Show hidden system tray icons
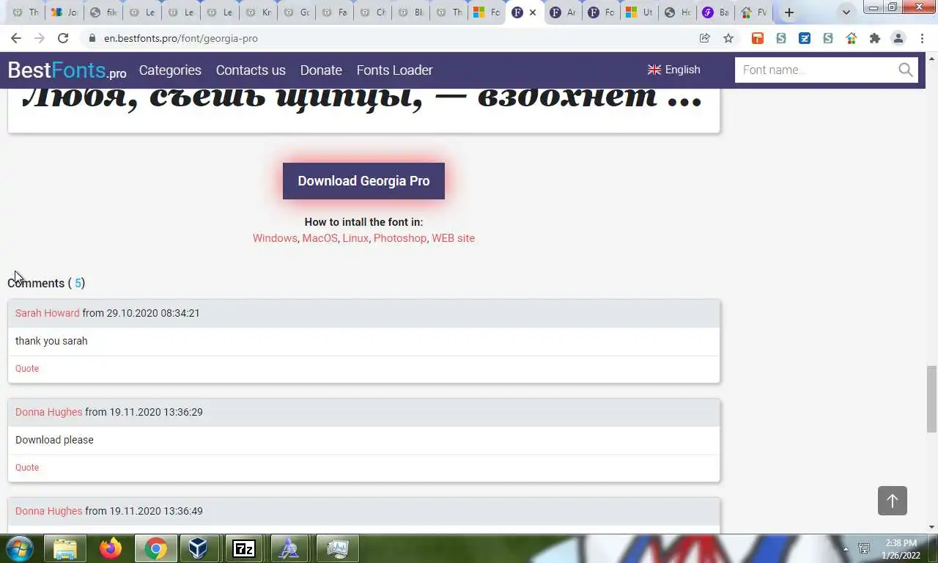The height and width of the screenshot is (563, 938). [846, 548]
